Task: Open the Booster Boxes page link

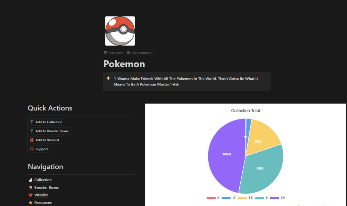Action: pos(47,187)
